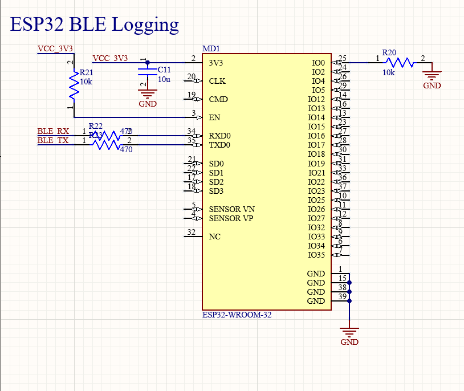The width and height of the screenshot is (464, 391).
Task: Click the "IO15" pin name
Action: point(316,127)
